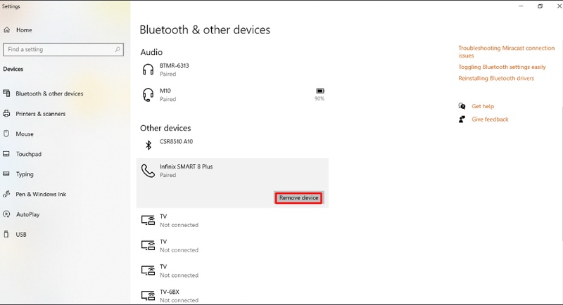Click the Home icon in sidebar
Viewport: 563px width, 305px height.
point(6,30)
